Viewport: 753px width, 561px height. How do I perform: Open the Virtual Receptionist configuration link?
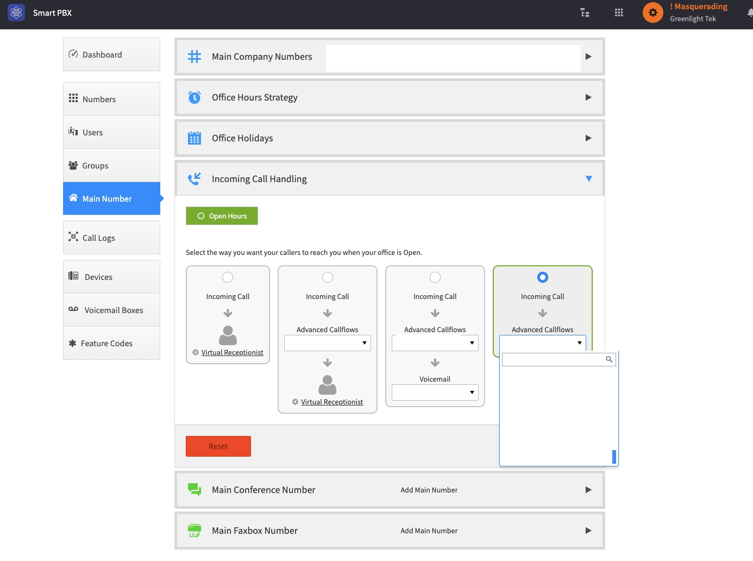(x=231, y=352)
